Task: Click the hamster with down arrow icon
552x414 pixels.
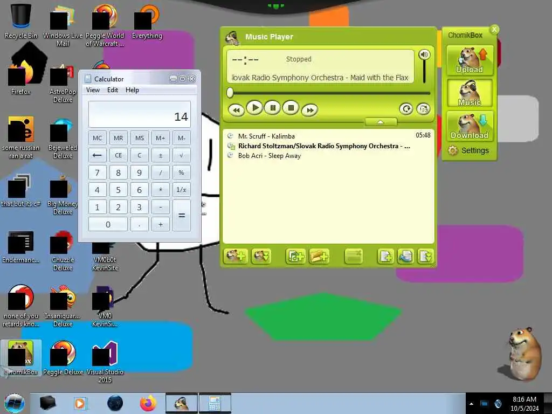Action: pos(261,256)
